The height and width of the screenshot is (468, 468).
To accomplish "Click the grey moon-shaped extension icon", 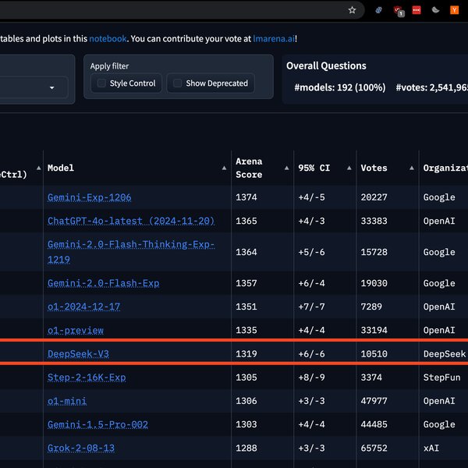I will 435,10.
